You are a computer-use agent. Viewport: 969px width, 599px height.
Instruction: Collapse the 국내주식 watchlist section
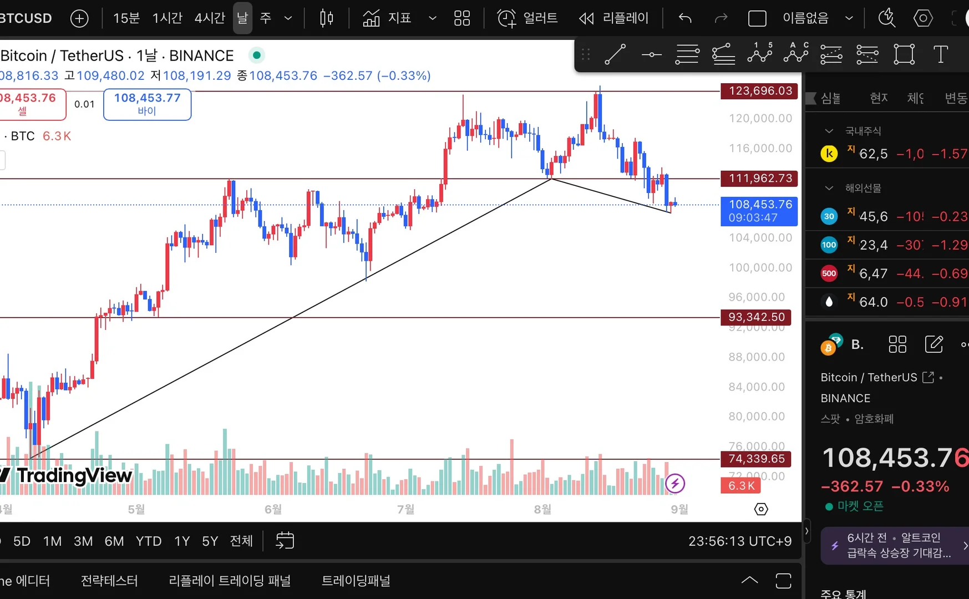[829, 131]
